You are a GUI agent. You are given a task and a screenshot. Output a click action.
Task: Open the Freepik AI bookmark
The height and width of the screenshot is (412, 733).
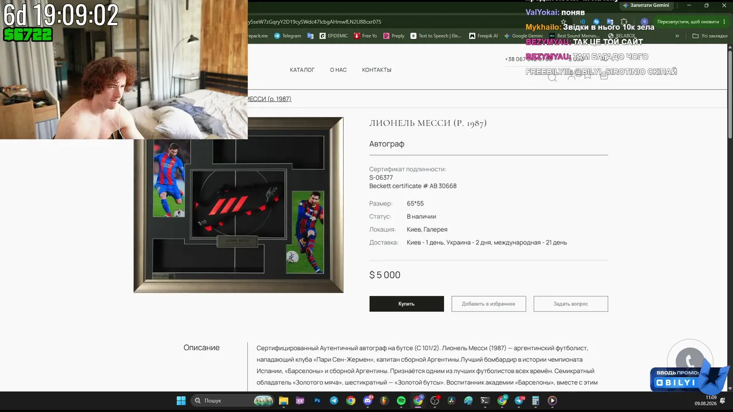[483, 35]
